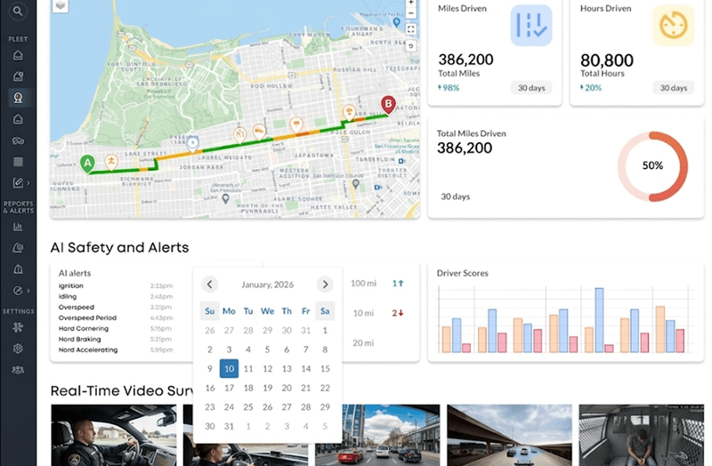Click the Miles Driven checklist icon
Viewport: 712px width, 466px height.
530,26
